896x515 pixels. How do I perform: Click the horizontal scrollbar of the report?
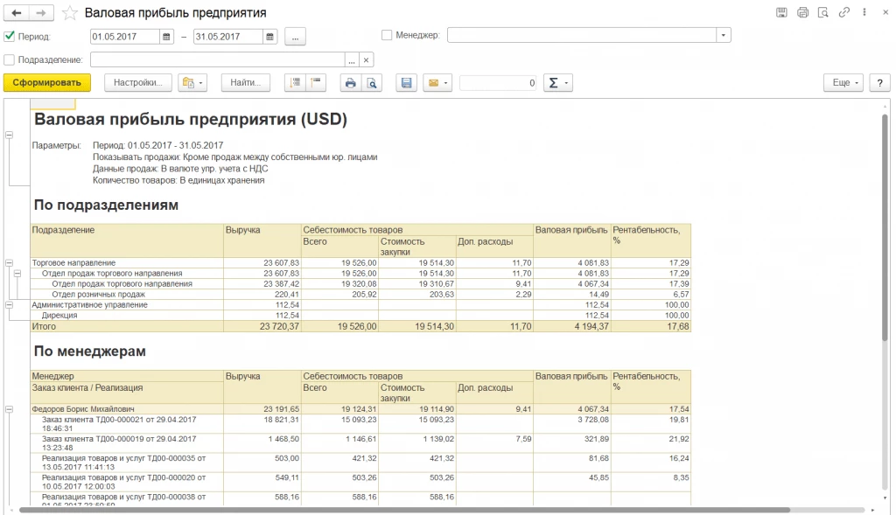coord(404,510)
